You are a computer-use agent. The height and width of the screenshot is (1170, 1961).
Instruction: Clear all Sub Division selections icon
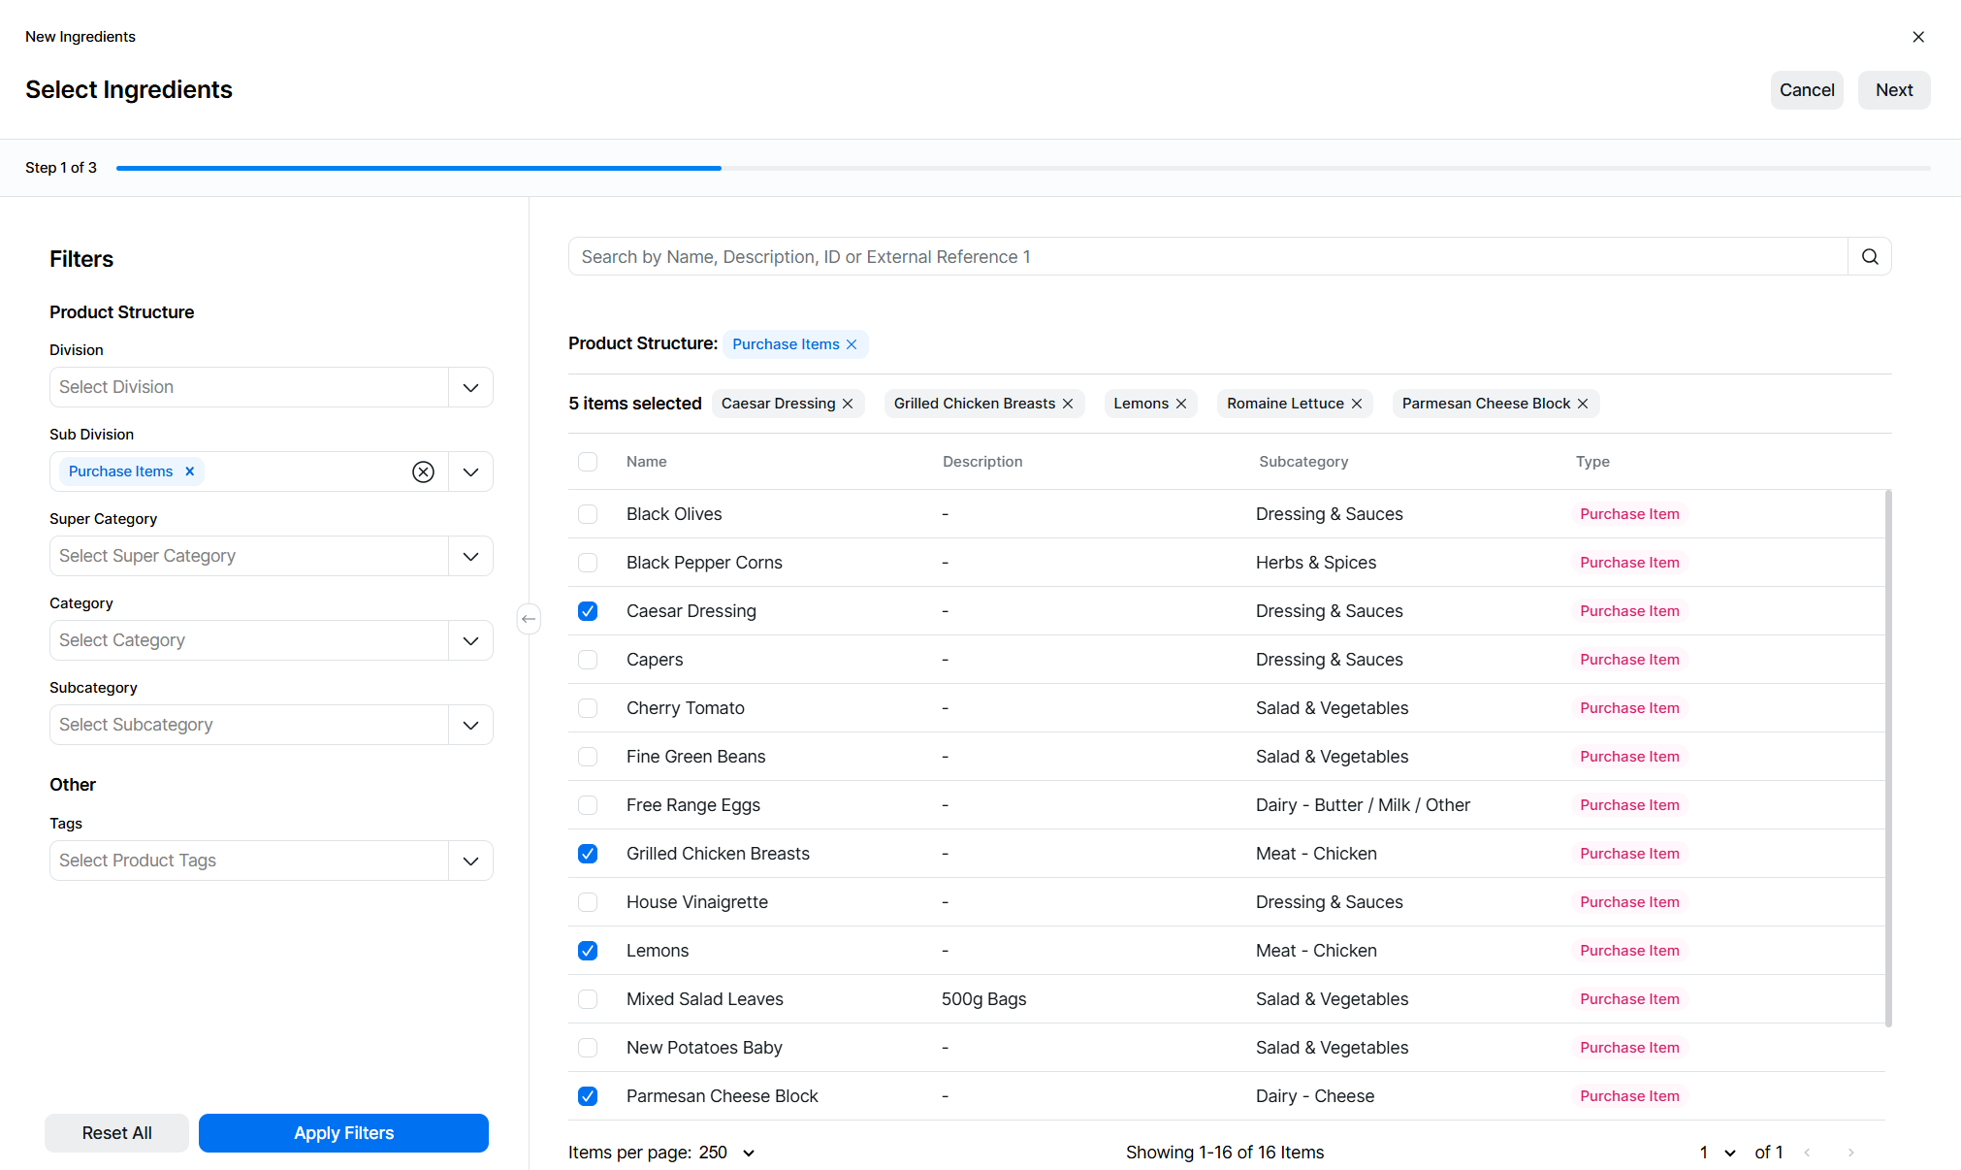423,471
